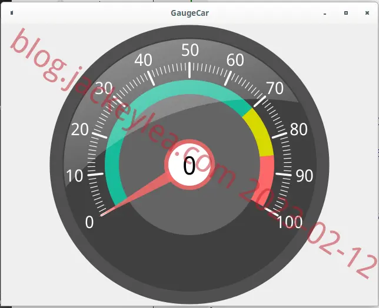Click the scale label 40

coord(144,60)
